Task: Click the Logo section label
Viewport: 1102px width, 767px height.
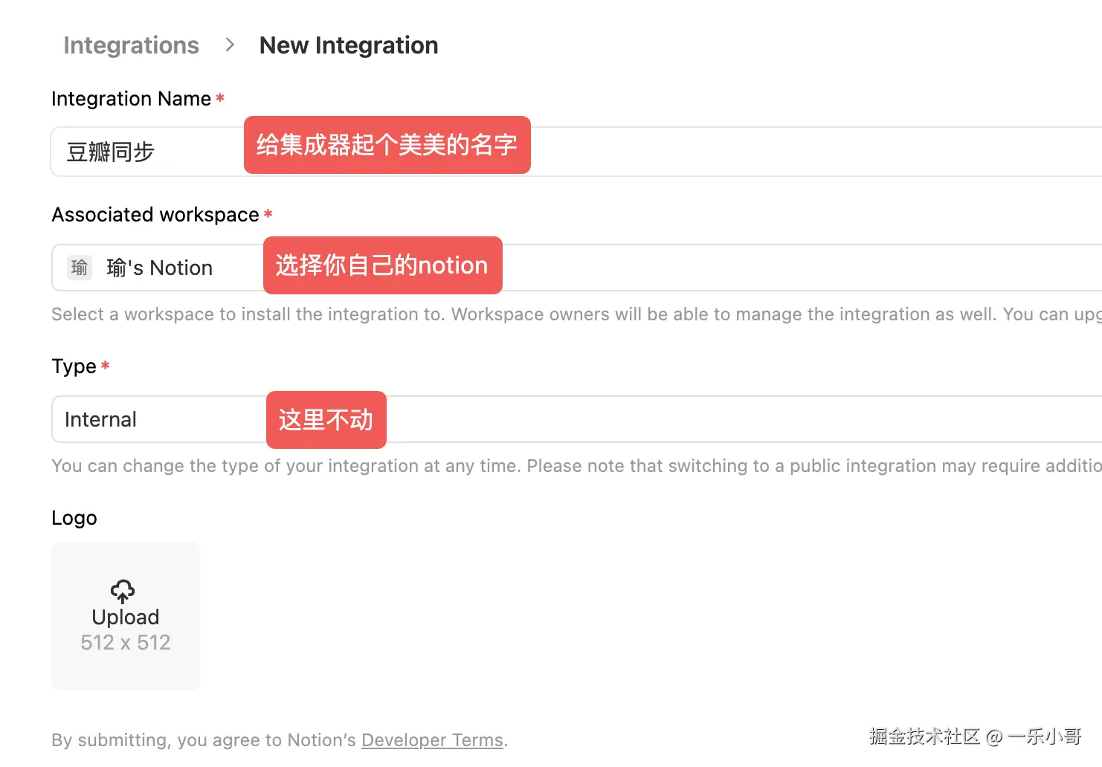Action: click(x=74, y=518)
